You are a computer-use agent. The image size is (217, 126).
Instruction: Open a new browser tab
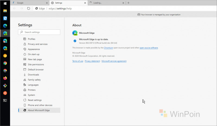click(x=128, y=3)
